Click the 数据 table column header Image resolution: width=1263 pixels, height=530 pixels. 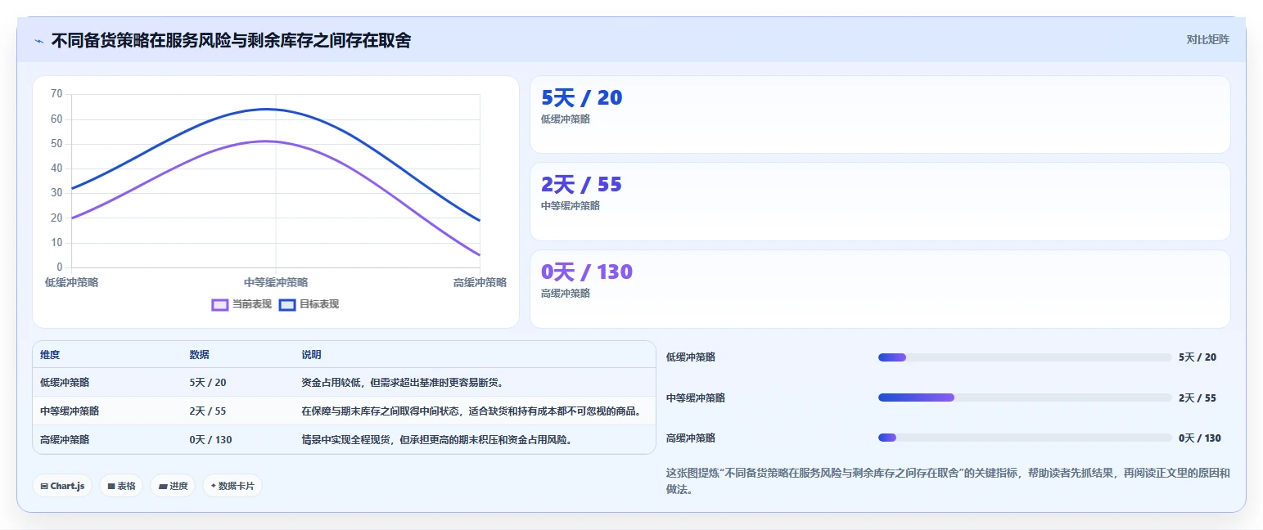coord(200,355)
